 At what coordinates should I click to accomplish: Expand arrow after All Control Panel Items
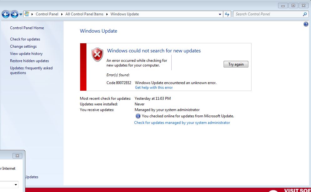(107, 14)
